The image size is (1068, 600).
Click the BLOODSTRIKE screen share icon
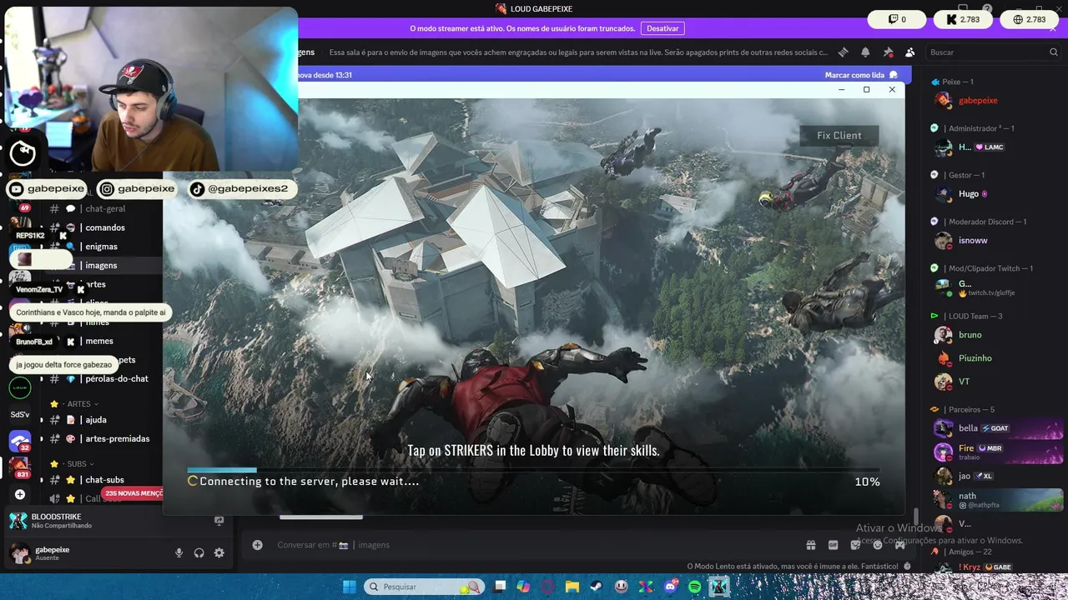(219, 521)
